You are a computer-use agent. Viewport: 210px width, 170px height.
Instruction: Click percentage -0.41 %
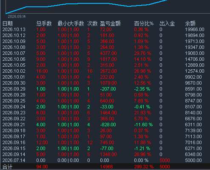click(x=142, y=107)
